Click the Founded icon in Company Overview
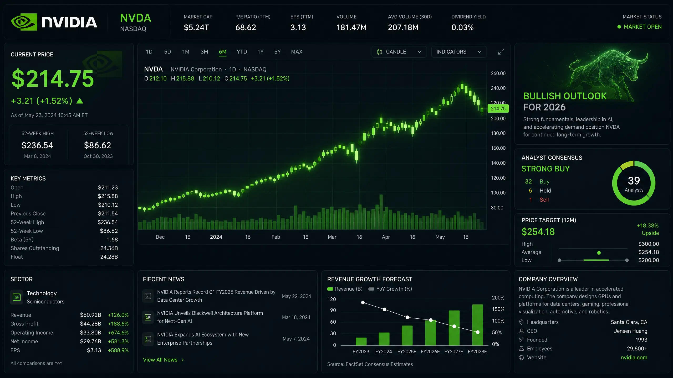Image resolution: width=673 pixels, height=378 pixels. click(521, 340)
